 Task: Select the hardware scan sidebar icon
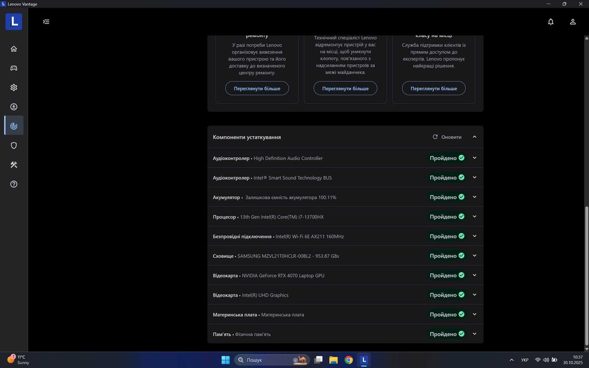(14, 126)
